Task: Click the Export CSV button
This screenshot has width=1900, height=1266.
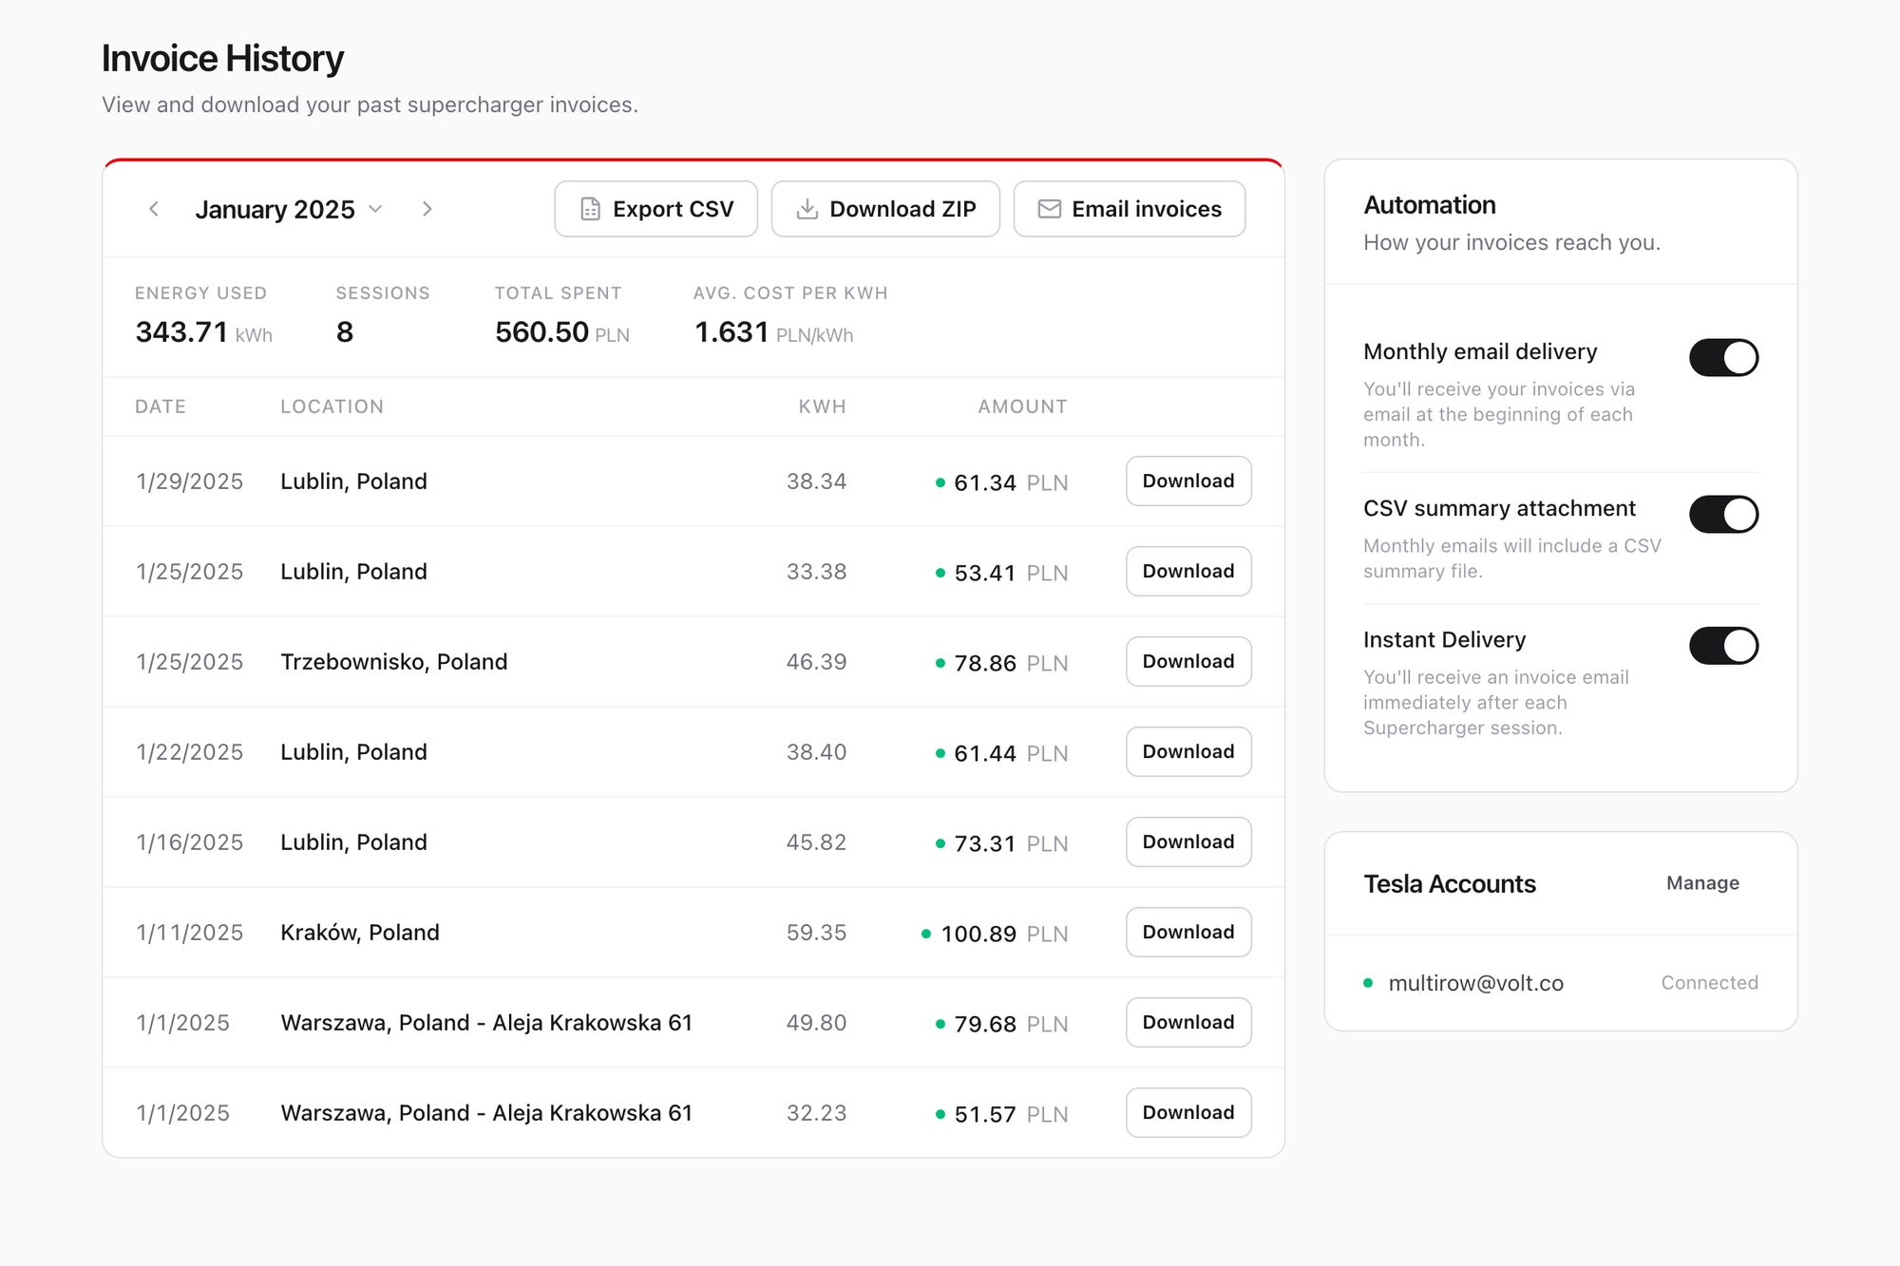Action: (x=656, y=209)
